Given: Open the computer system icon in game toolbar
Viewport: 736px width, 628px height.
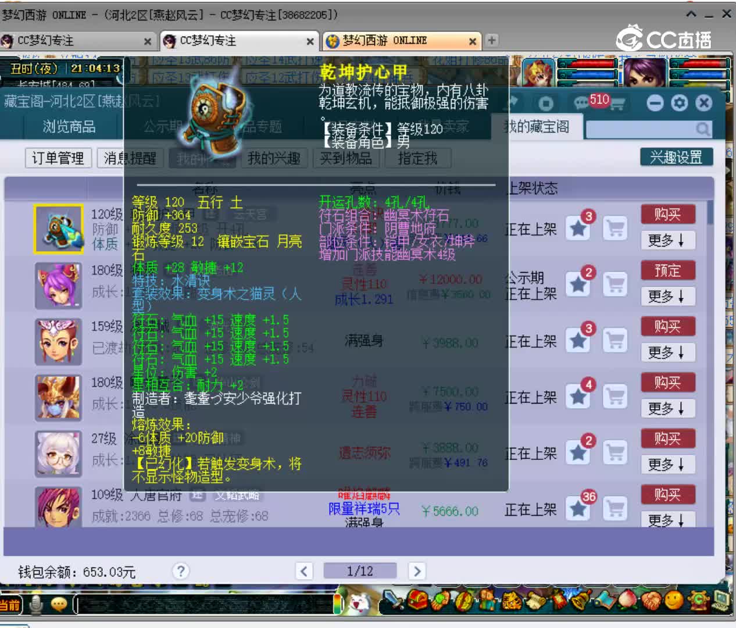Looking at the screenshot, I should [721, 600].
